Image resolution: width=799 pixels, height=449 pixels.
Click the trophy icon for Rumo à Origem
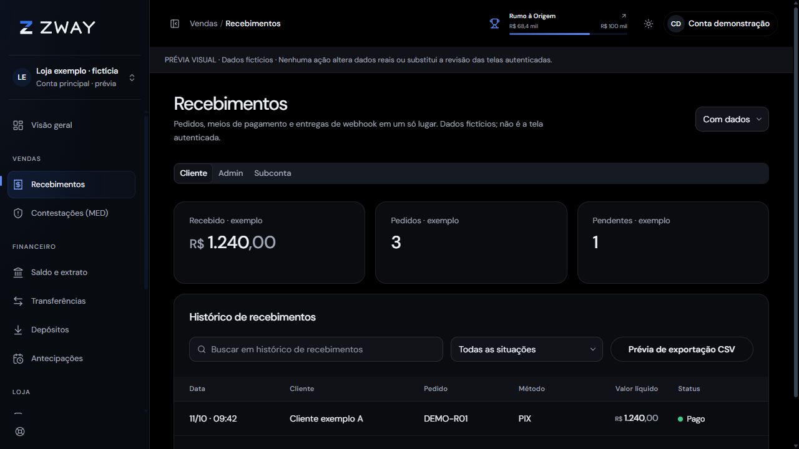(494, 24)
